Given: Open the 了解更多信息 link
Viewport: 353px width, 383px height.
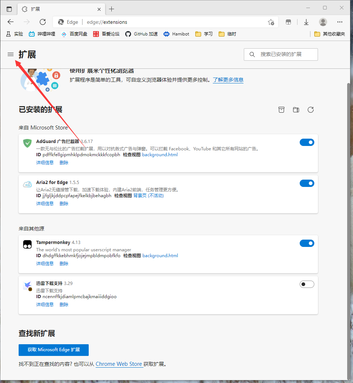Looking at the screenshot, I should point(228,80).
